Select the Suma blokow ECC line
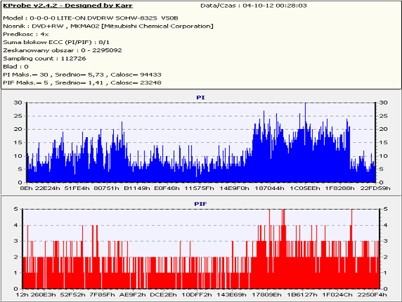402x302 pixels. [55, 42]
